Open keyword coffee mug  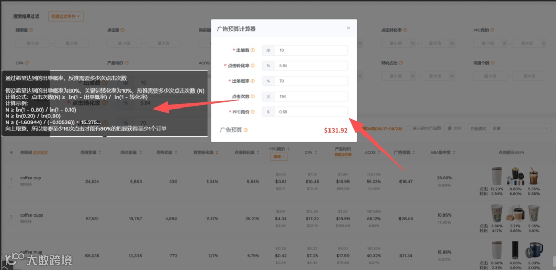pyautogui.click(x=31, y=252)
